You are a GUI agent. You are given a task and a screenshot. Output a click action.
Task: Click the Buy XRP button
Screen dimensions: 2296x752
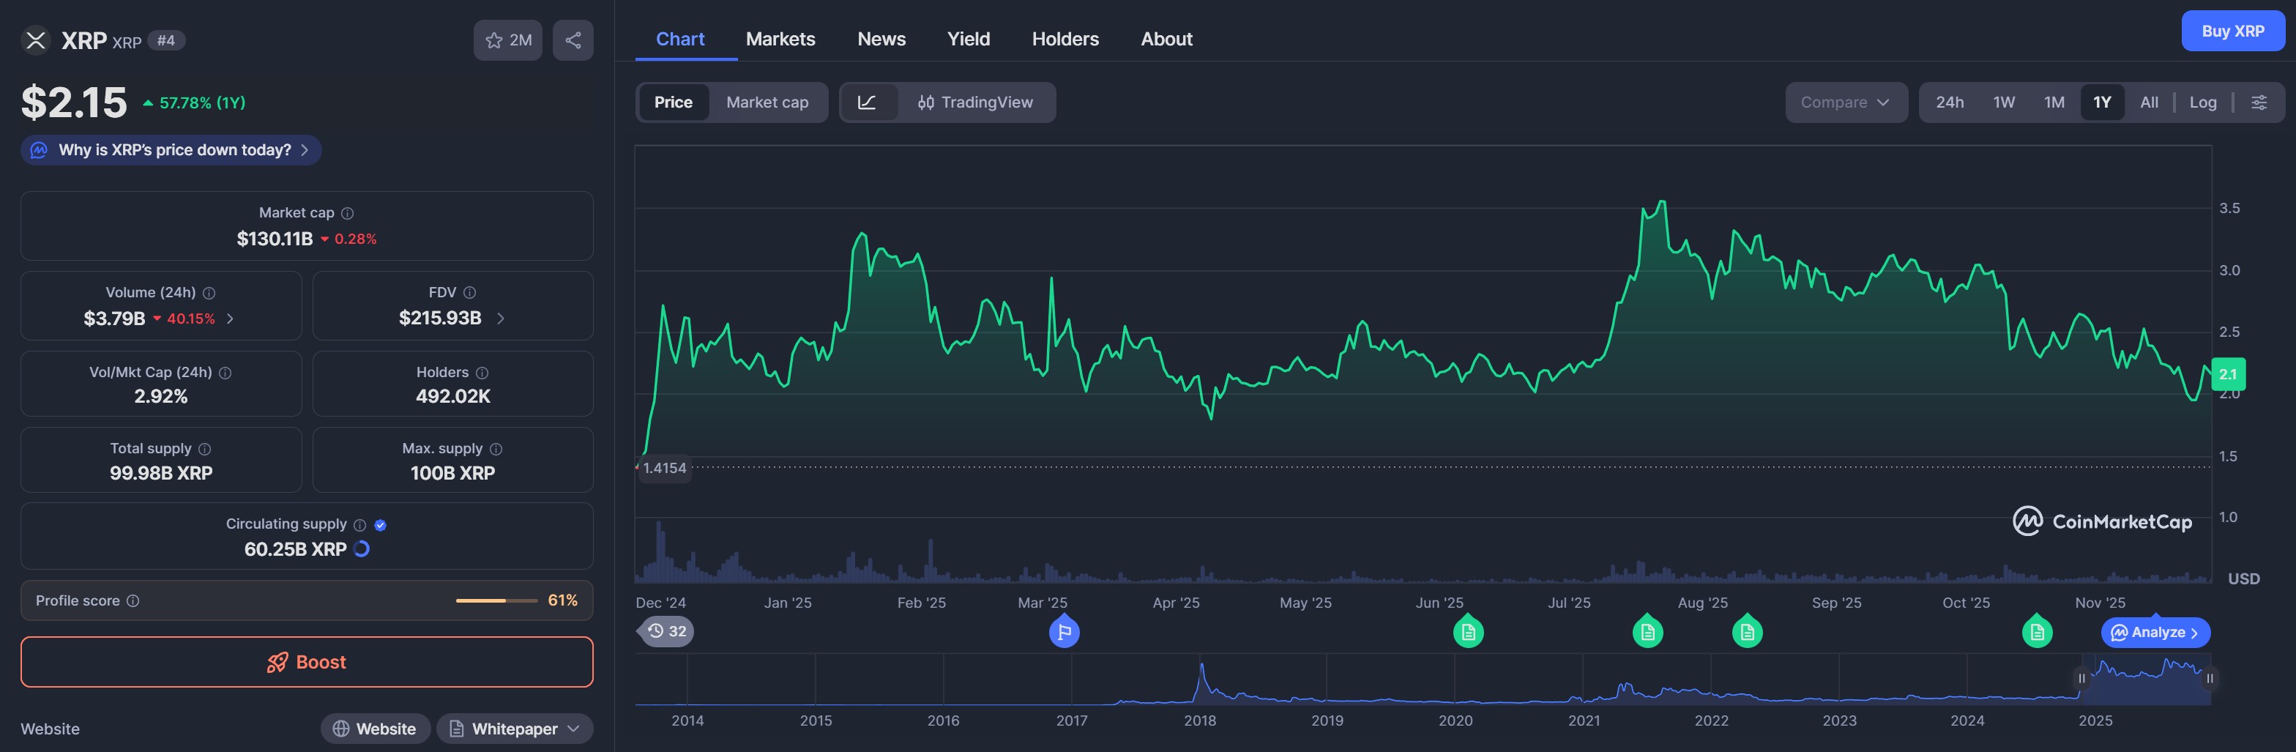[2232, 31]
